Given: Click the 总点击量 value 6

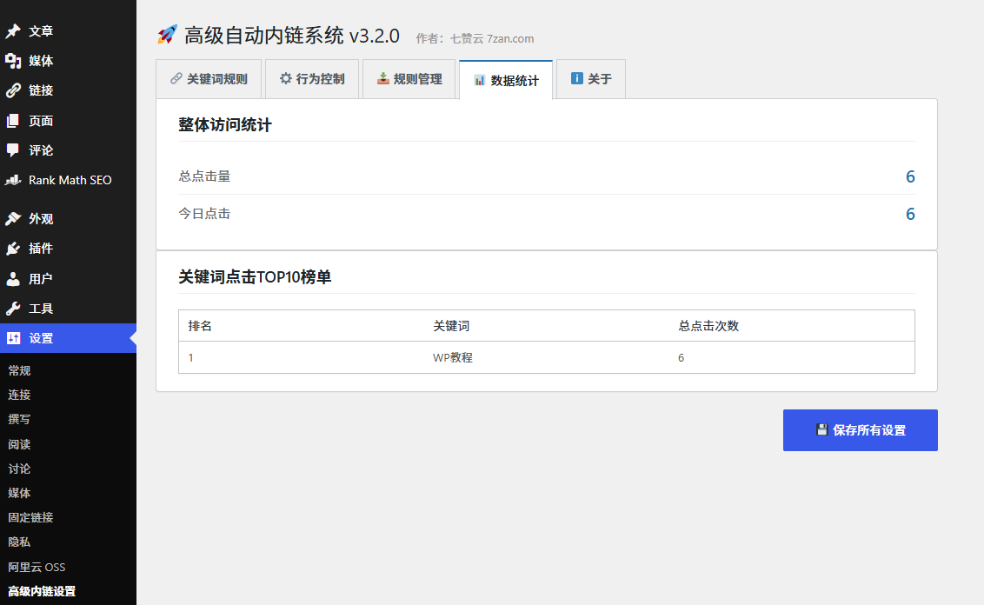Looking at the screenshot, I should click(910, 176).
